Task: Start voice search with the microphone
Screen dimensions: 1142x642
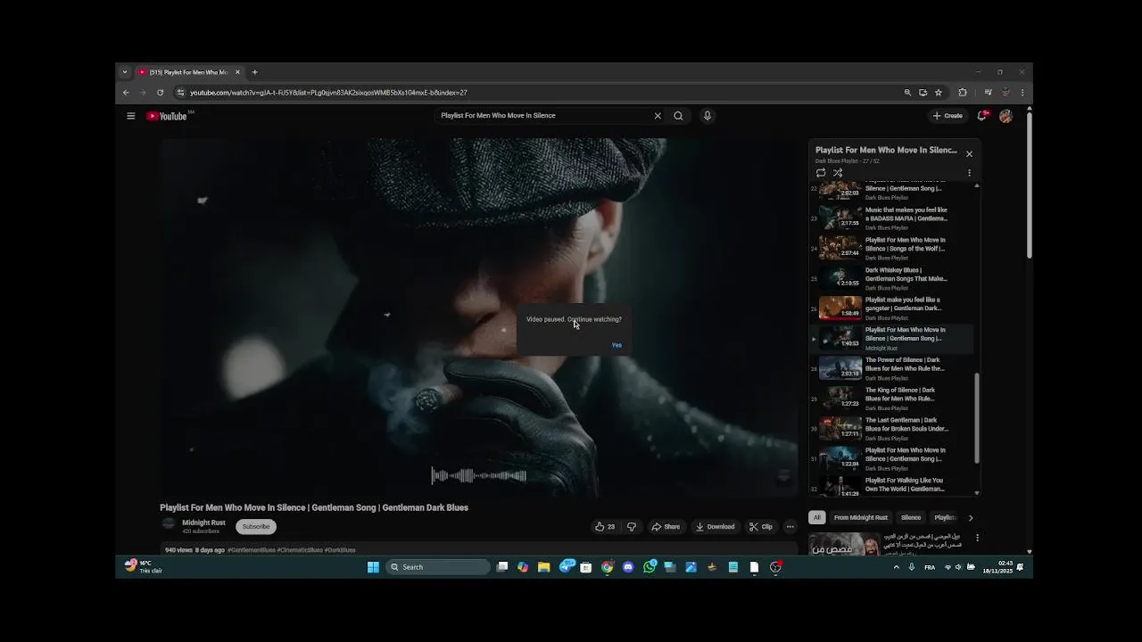Action: [x=707, y=116]
